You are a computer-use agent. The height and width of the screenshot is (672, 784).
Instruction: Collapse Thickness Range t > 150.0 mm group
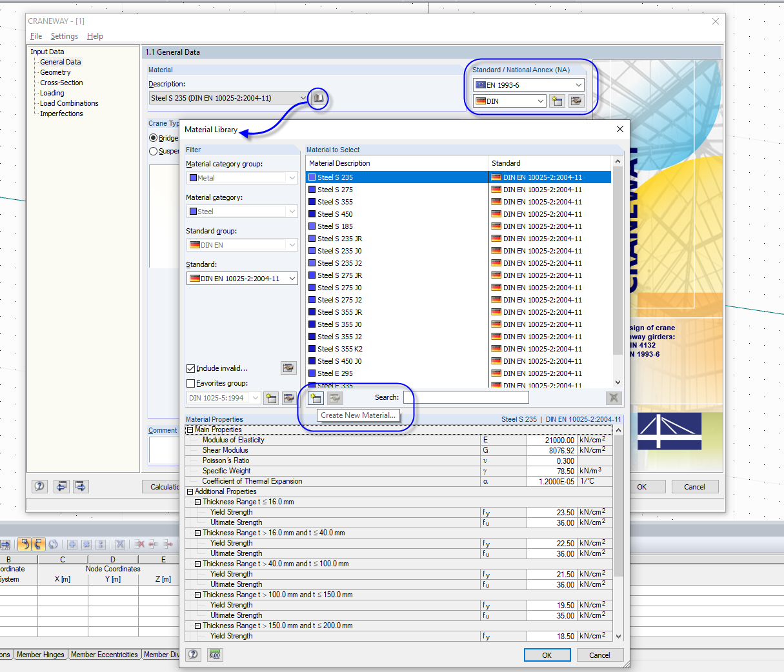pyautogui.click(x=197, y=626)
